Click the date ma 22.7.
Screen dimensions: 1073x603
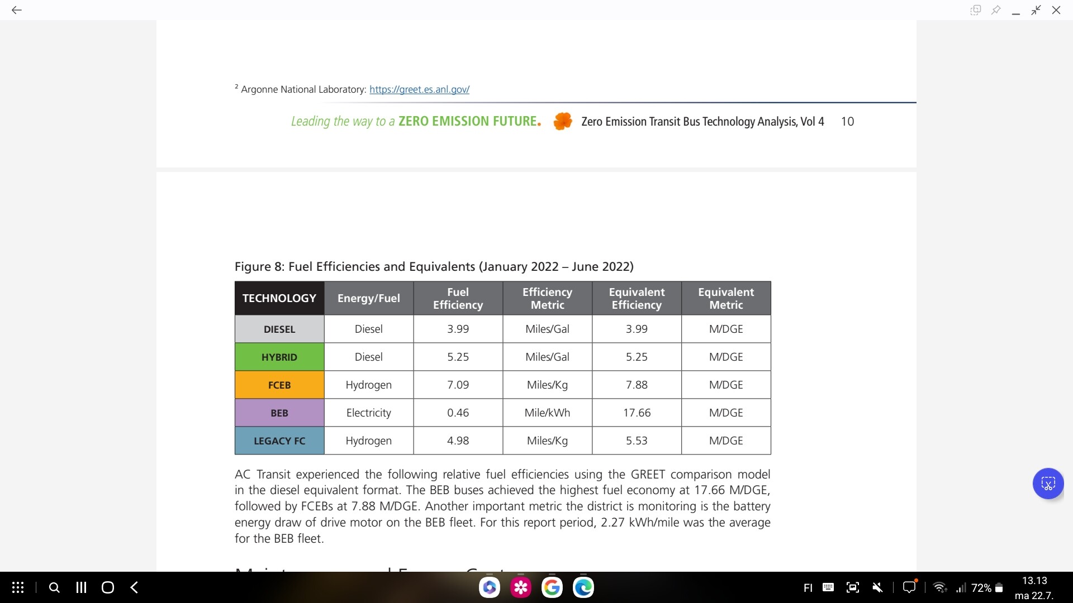point(1034,596)
